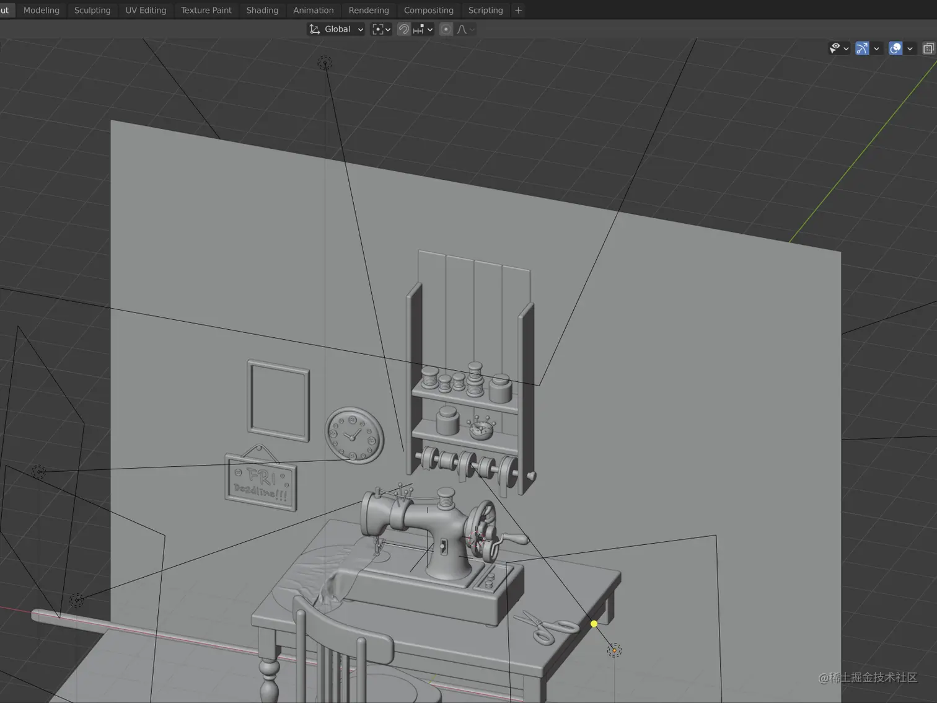Expand the overlays options dropdown arrow
Screen dimensions: 937x703
910,48
